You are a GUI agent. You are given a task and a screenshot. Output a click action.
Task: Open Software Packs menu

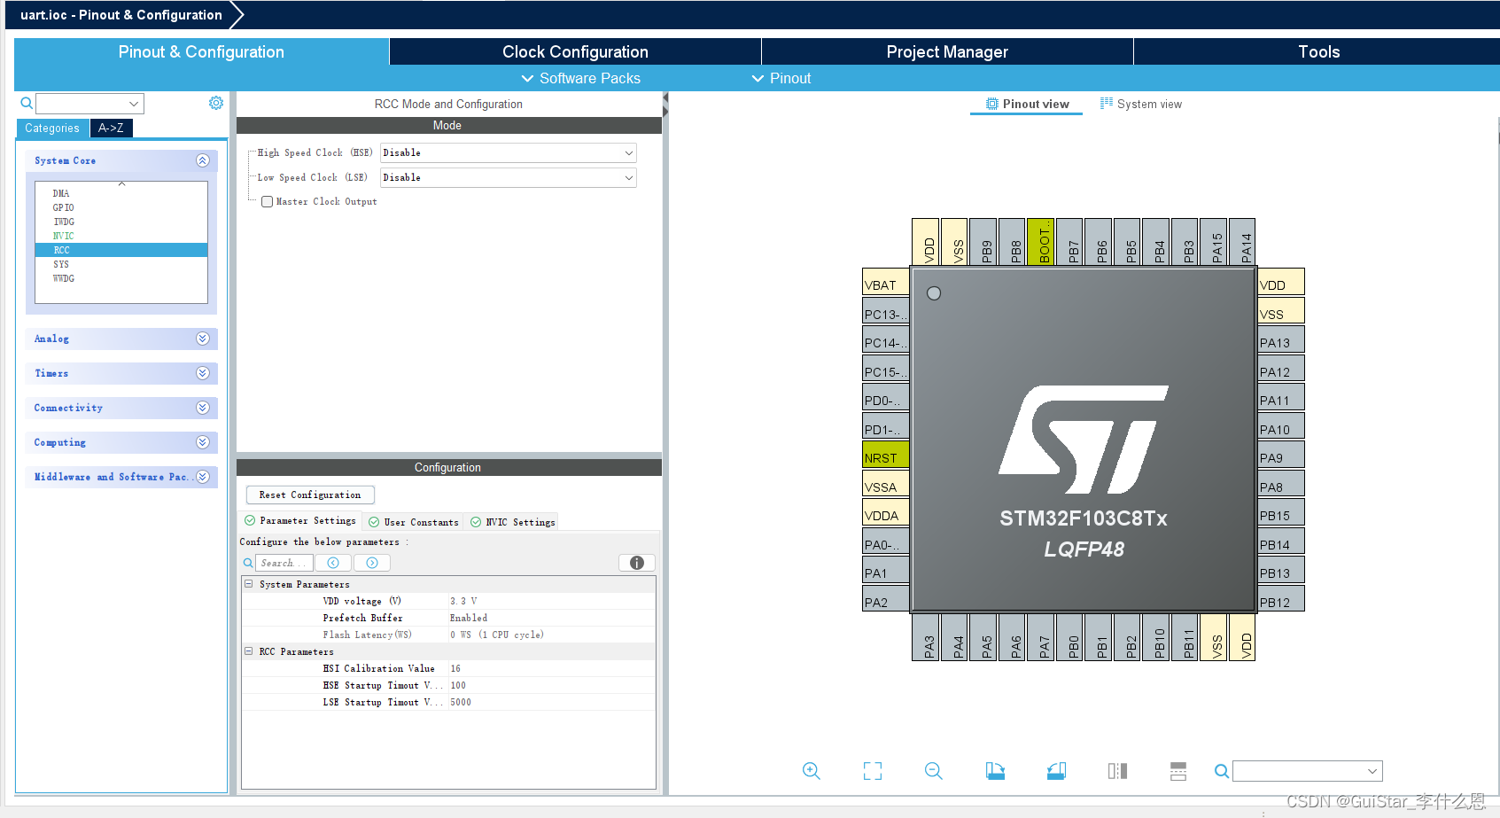point(581,78)
